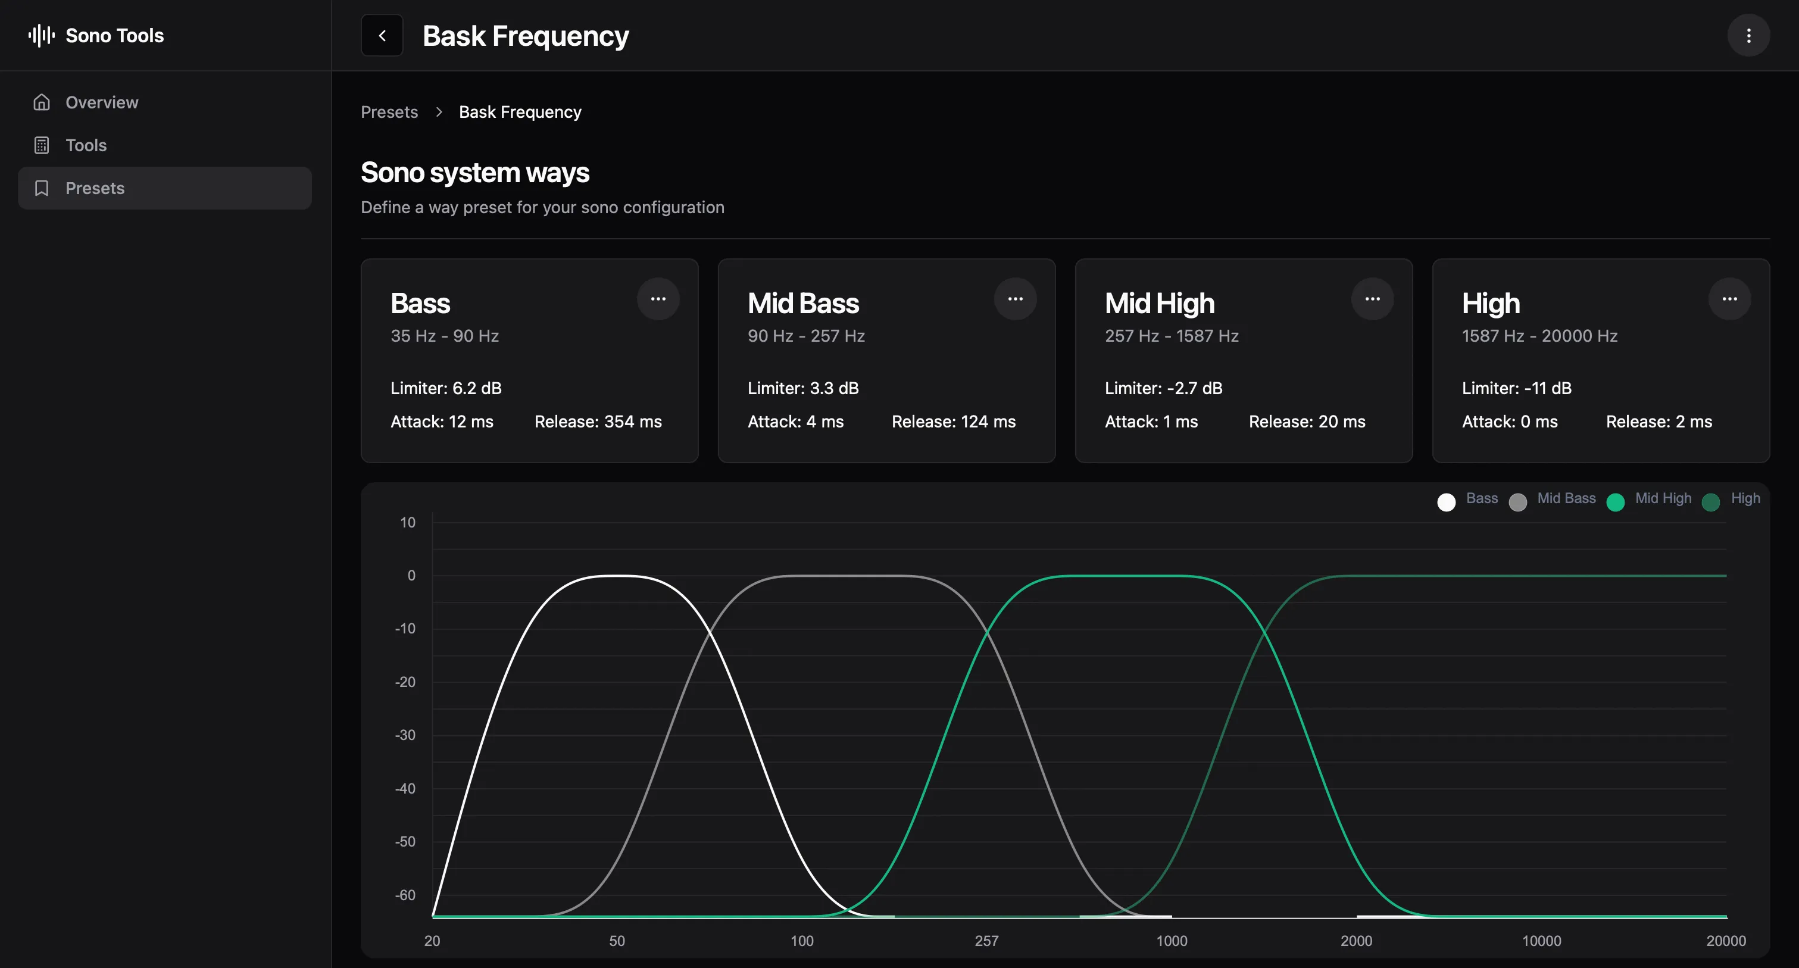
Task: Click the Bask Frequency page title
Action: (525, 36)
